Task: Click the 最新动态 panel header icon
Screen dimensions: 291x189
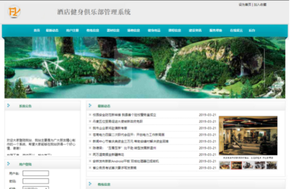Action: click(90, 106)
